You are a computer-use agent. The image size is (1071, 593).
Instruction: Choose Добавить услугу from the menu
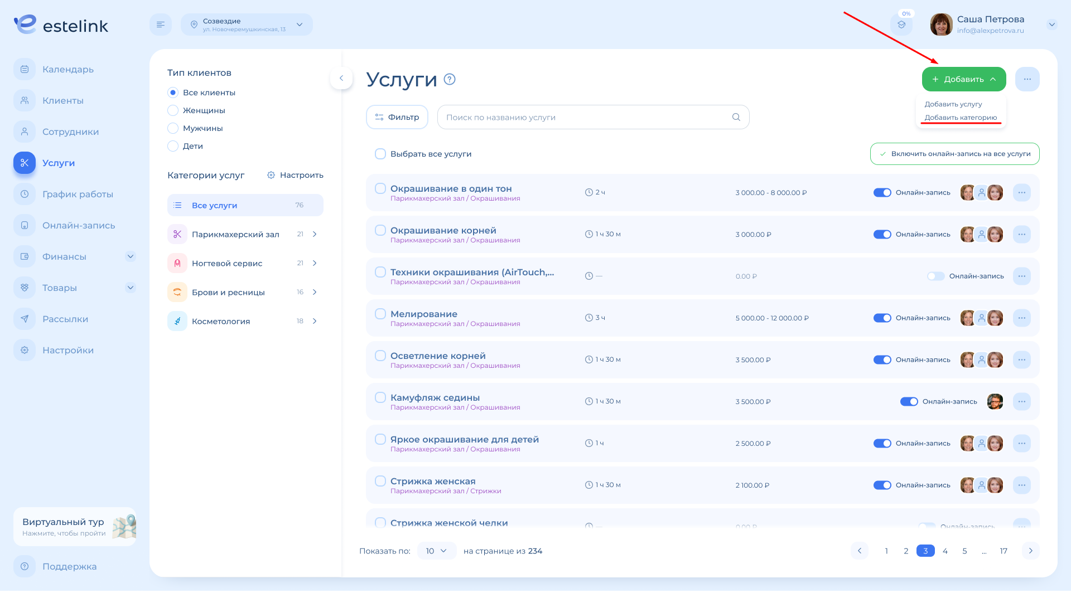click(x=953, y=104)
